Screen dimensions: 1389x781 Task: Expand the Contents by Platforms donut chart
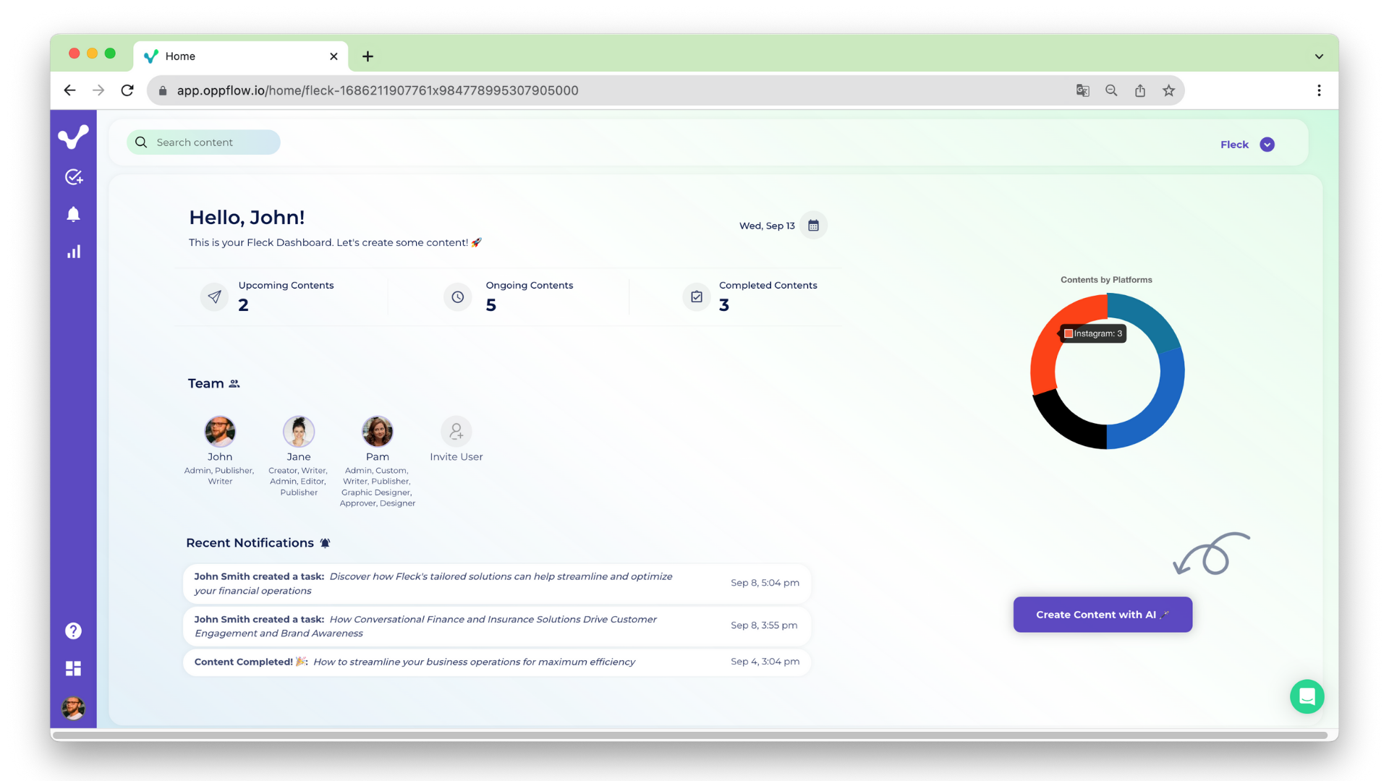pyautogui.click(x=1107, y=370)
